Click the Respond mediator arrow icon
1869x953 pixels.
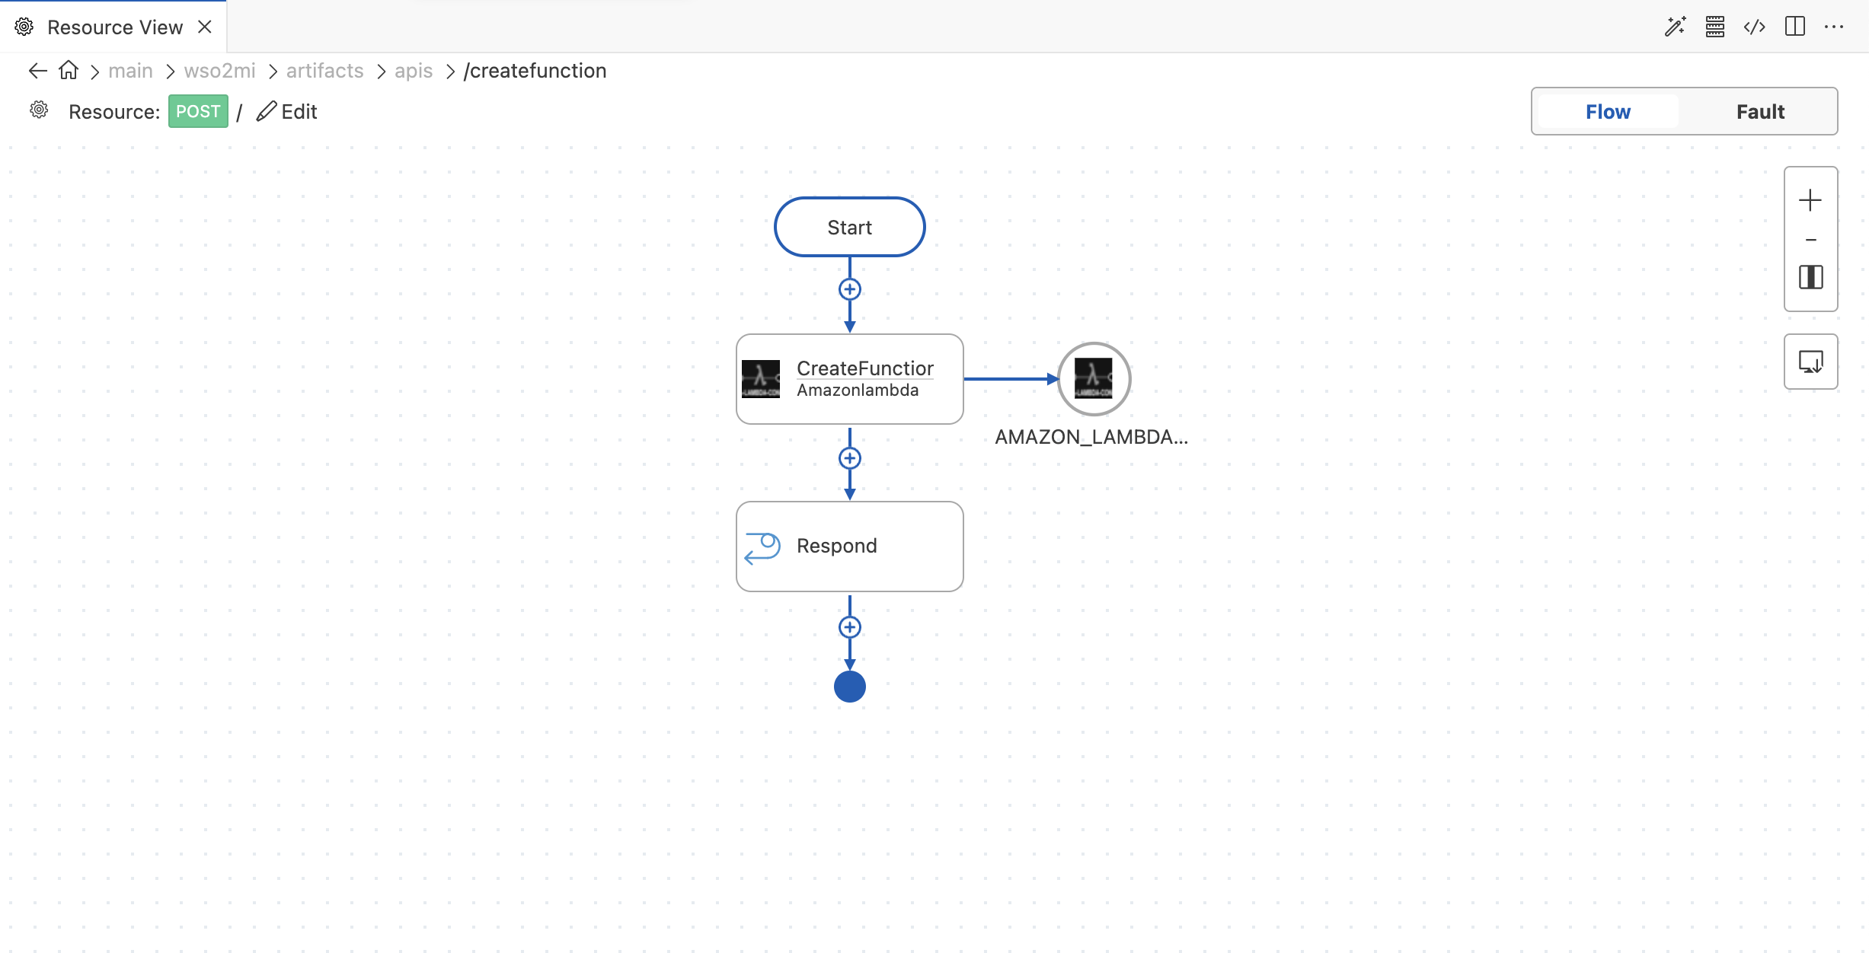click(x=762, y=547)
